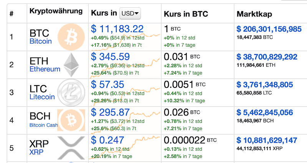Sort by the Marktkap column header
Image resolution: width=307 pixels, height=163 pixels.
click(x=254, y=14)
